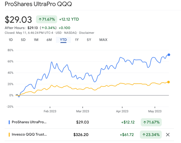Select the 1D time range tab

pyautogui.click(x=11, y=40)
